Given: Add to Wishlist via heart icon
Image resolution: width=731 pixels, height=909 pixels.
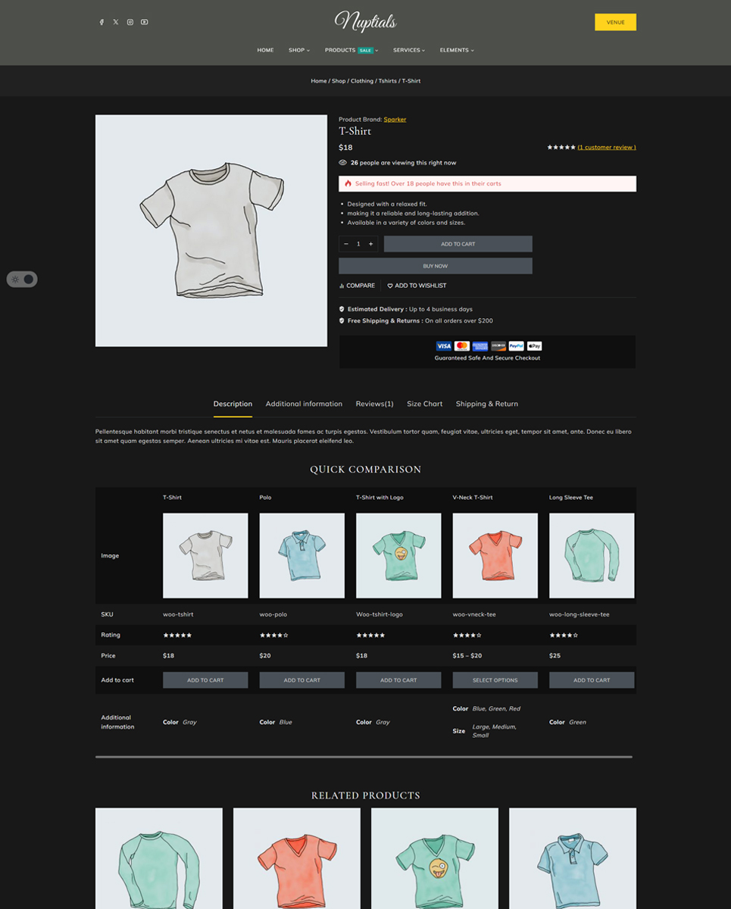Looking at the screenshot, I should [390, 286].
